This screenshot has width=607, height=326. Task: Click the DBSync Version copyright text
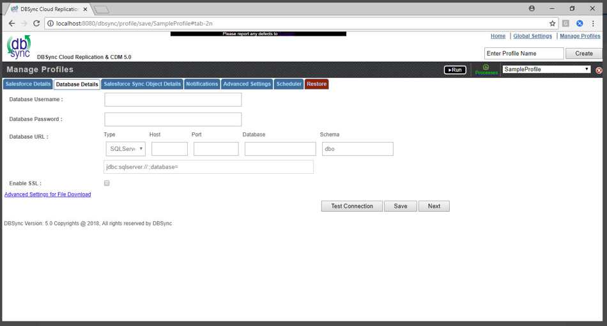[x=88, y=223]
